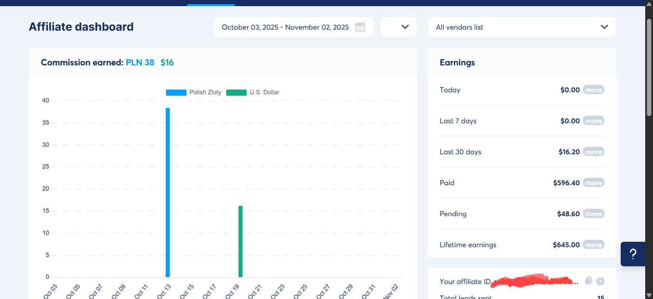Open the calendar icon in date range
The height and width of the screenshot is (299, 653).
click(360, 27)
